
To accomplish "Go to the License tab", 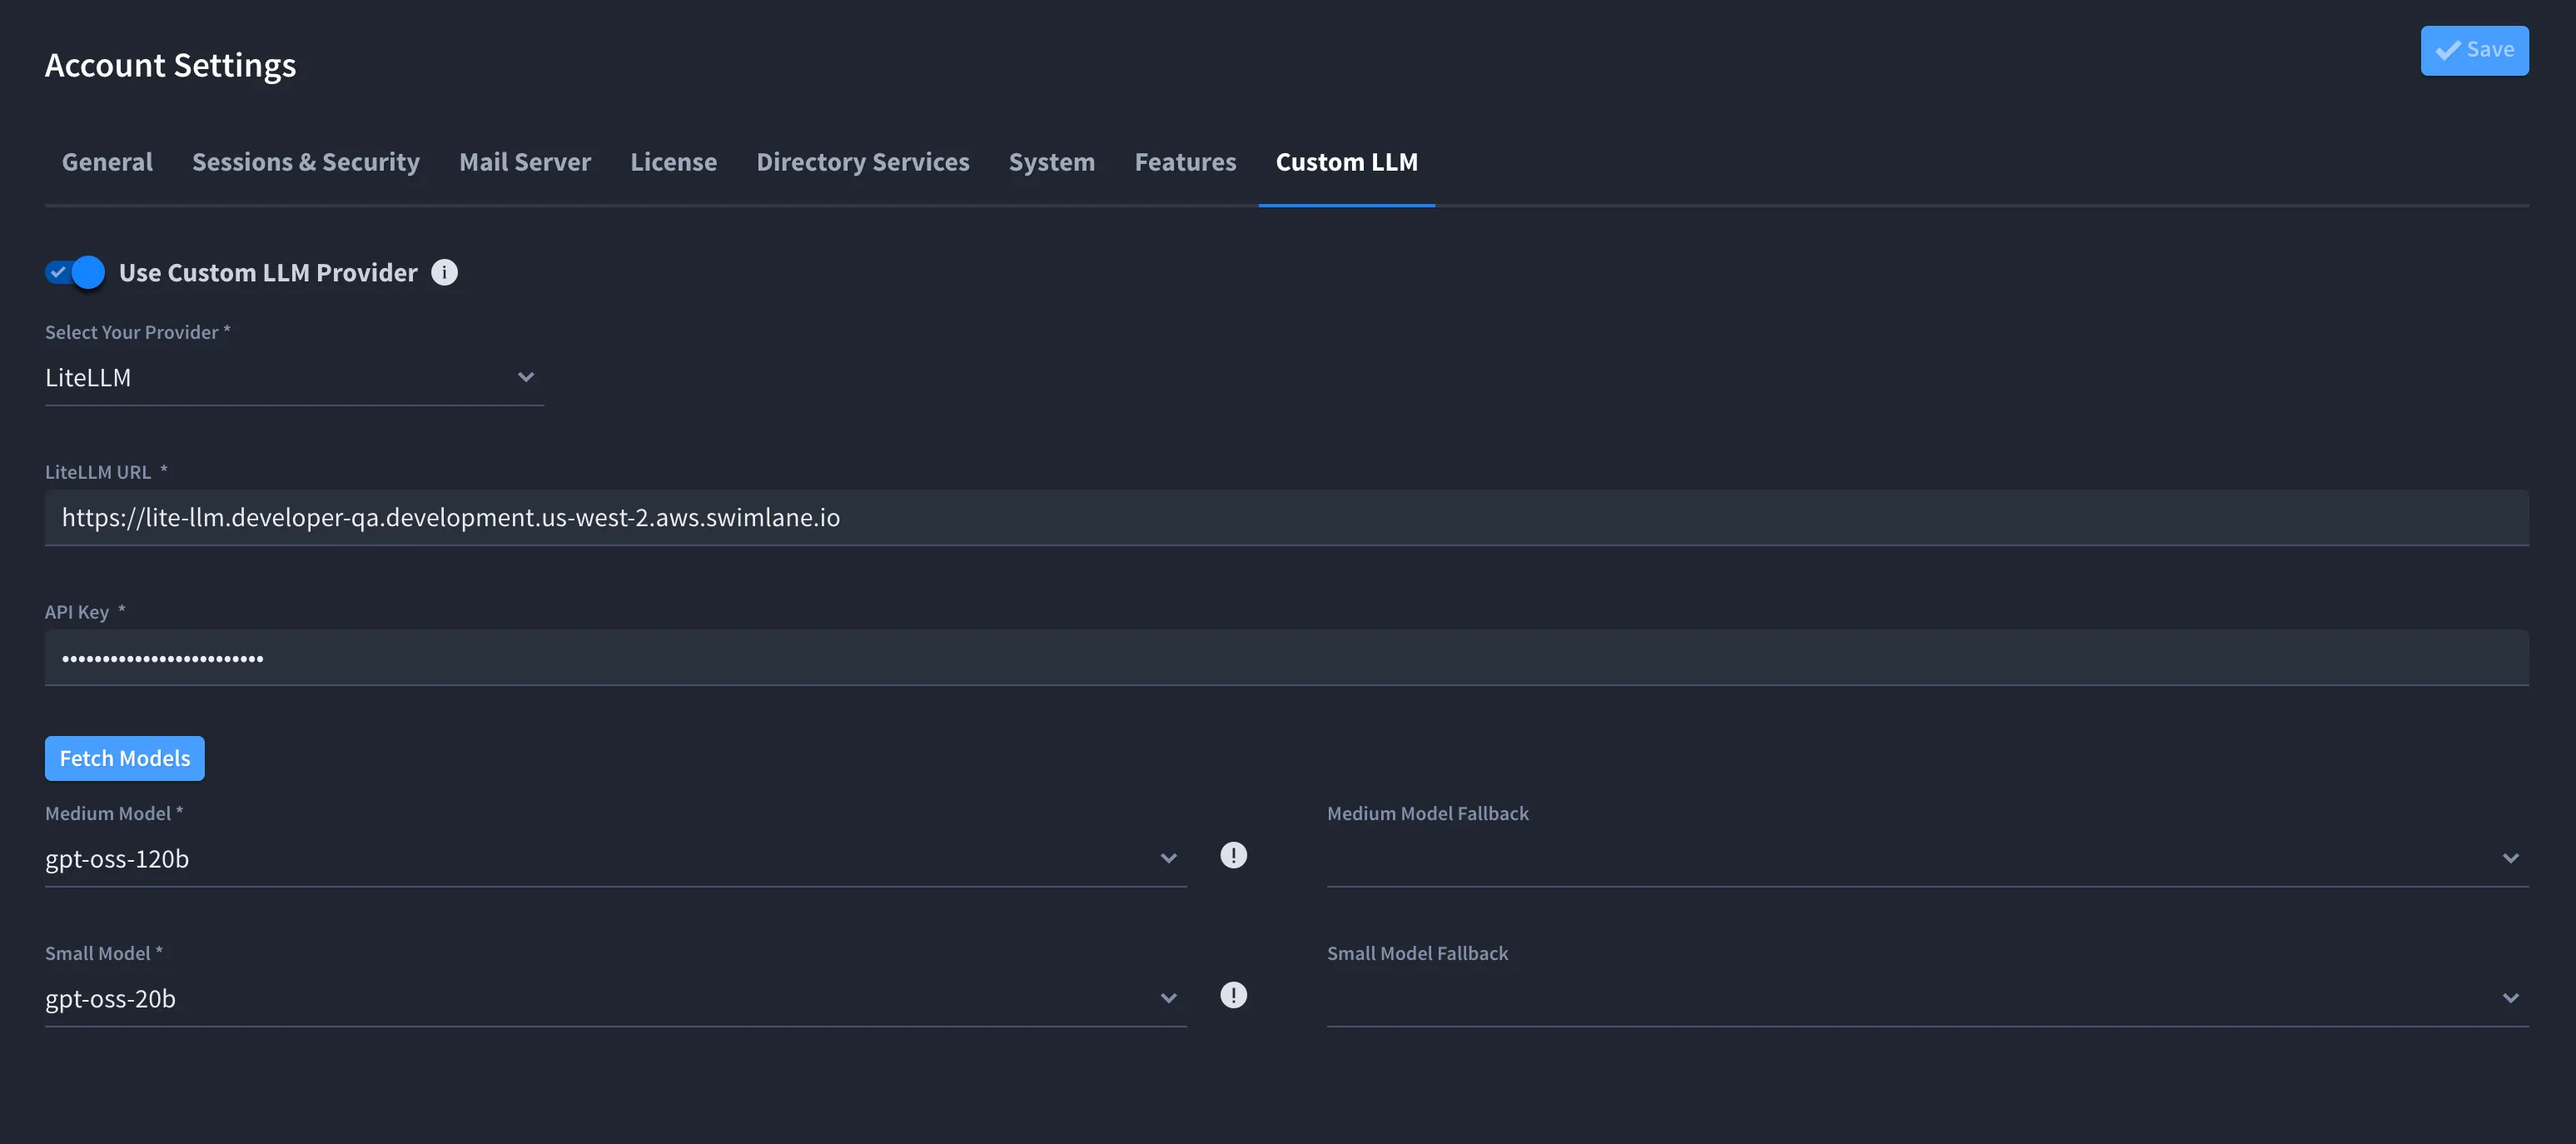I will (x=673, y=162).
